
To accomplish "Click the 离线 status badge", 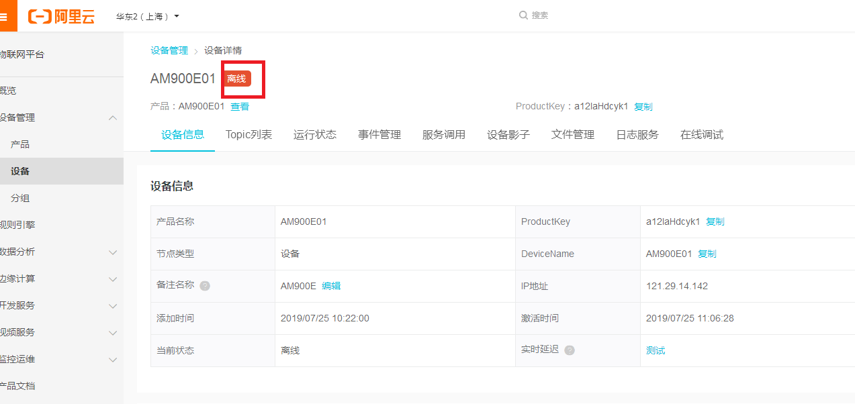I will click(236, 79).
